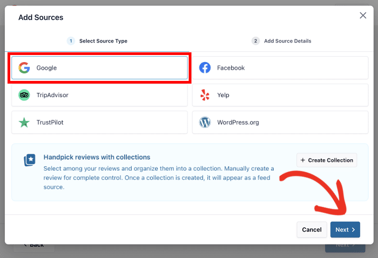378x258 pixels.
Task: Select the Yelp source type label
Action: 223,95
